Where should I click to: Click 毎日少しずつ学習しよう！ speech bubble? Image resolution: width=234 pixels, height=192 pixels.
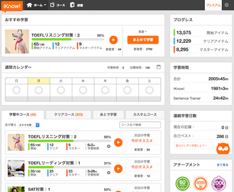(x=193, y=146)
